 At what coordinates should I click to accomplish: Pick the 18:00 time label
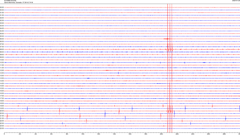point(2,101)
